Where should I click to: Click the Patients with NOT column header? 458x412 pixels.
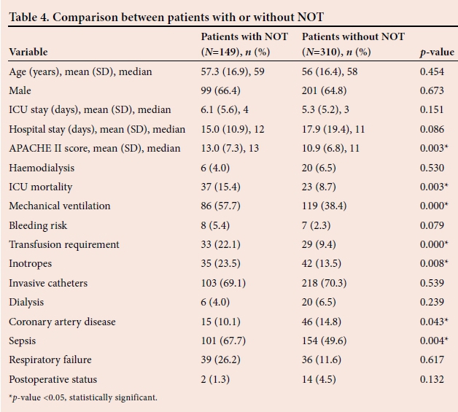(244, 44)
